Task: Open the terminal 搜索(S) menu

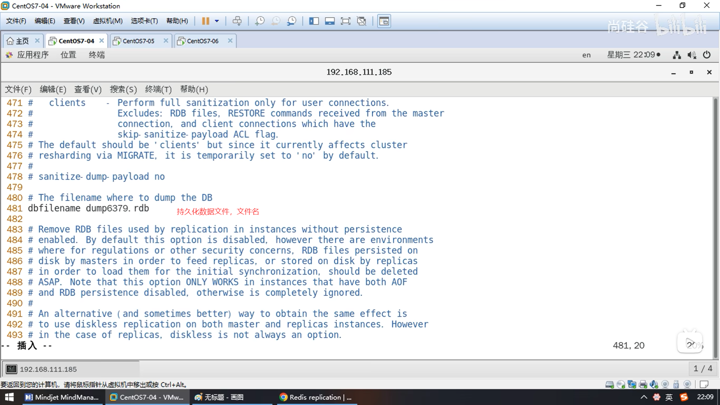Action: (123, 89)
